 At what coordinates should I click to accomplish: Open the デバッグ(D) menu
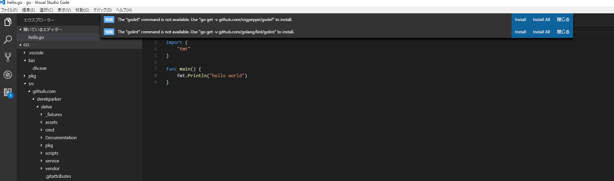(102, 10)
